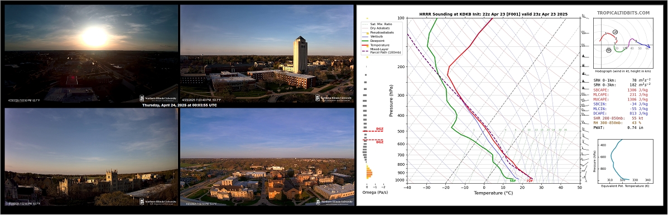
Task: Click the Pseudoadiabats legend entry
Action: [377, 32]
